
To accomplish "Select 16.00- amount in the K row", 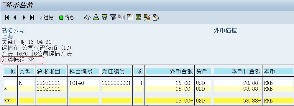I will pos(170,83).
